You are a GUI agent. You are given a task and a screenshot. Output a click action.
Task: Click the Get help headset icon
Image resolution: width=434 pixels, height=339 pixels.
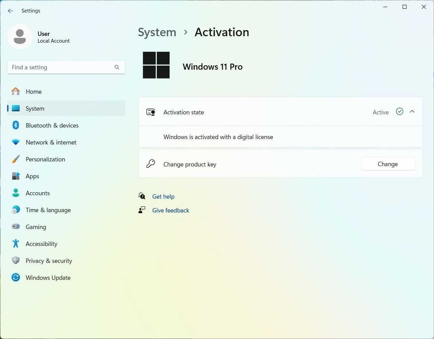coord(142,196)
